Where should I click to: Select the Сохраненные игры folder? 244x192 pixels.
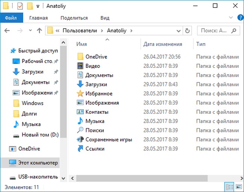pos(109,139)
